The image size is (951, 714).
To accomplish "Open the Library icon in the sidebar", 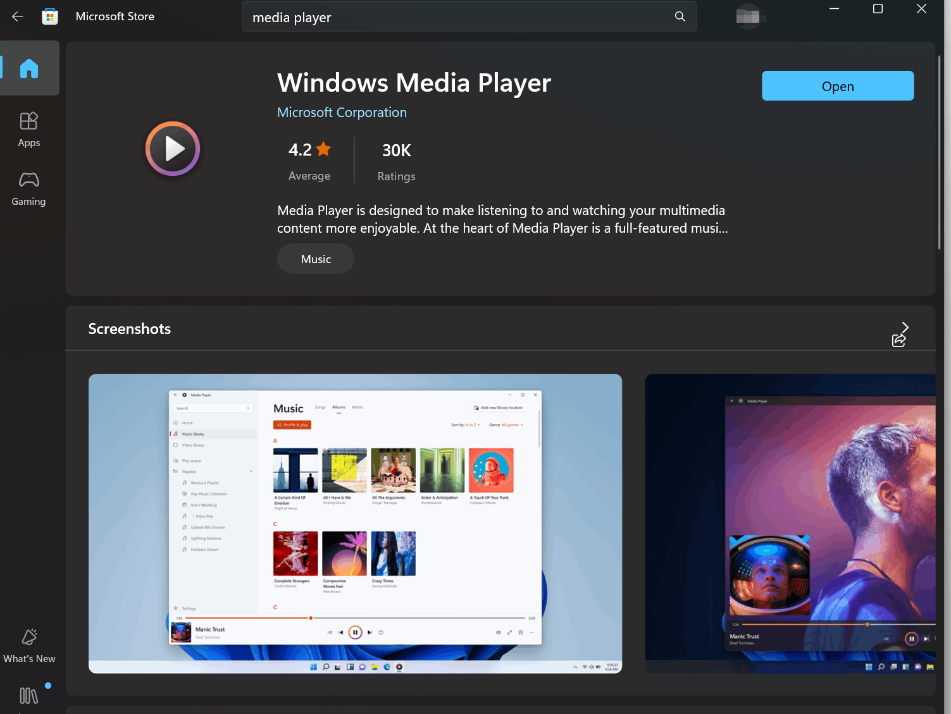I will pyautogui.click(x=29, y=696).
